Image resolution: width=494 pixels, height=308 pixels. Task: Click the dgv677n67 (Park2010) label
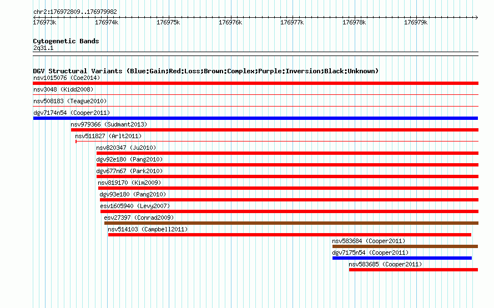pyautogui.click(x=129, y=171)
